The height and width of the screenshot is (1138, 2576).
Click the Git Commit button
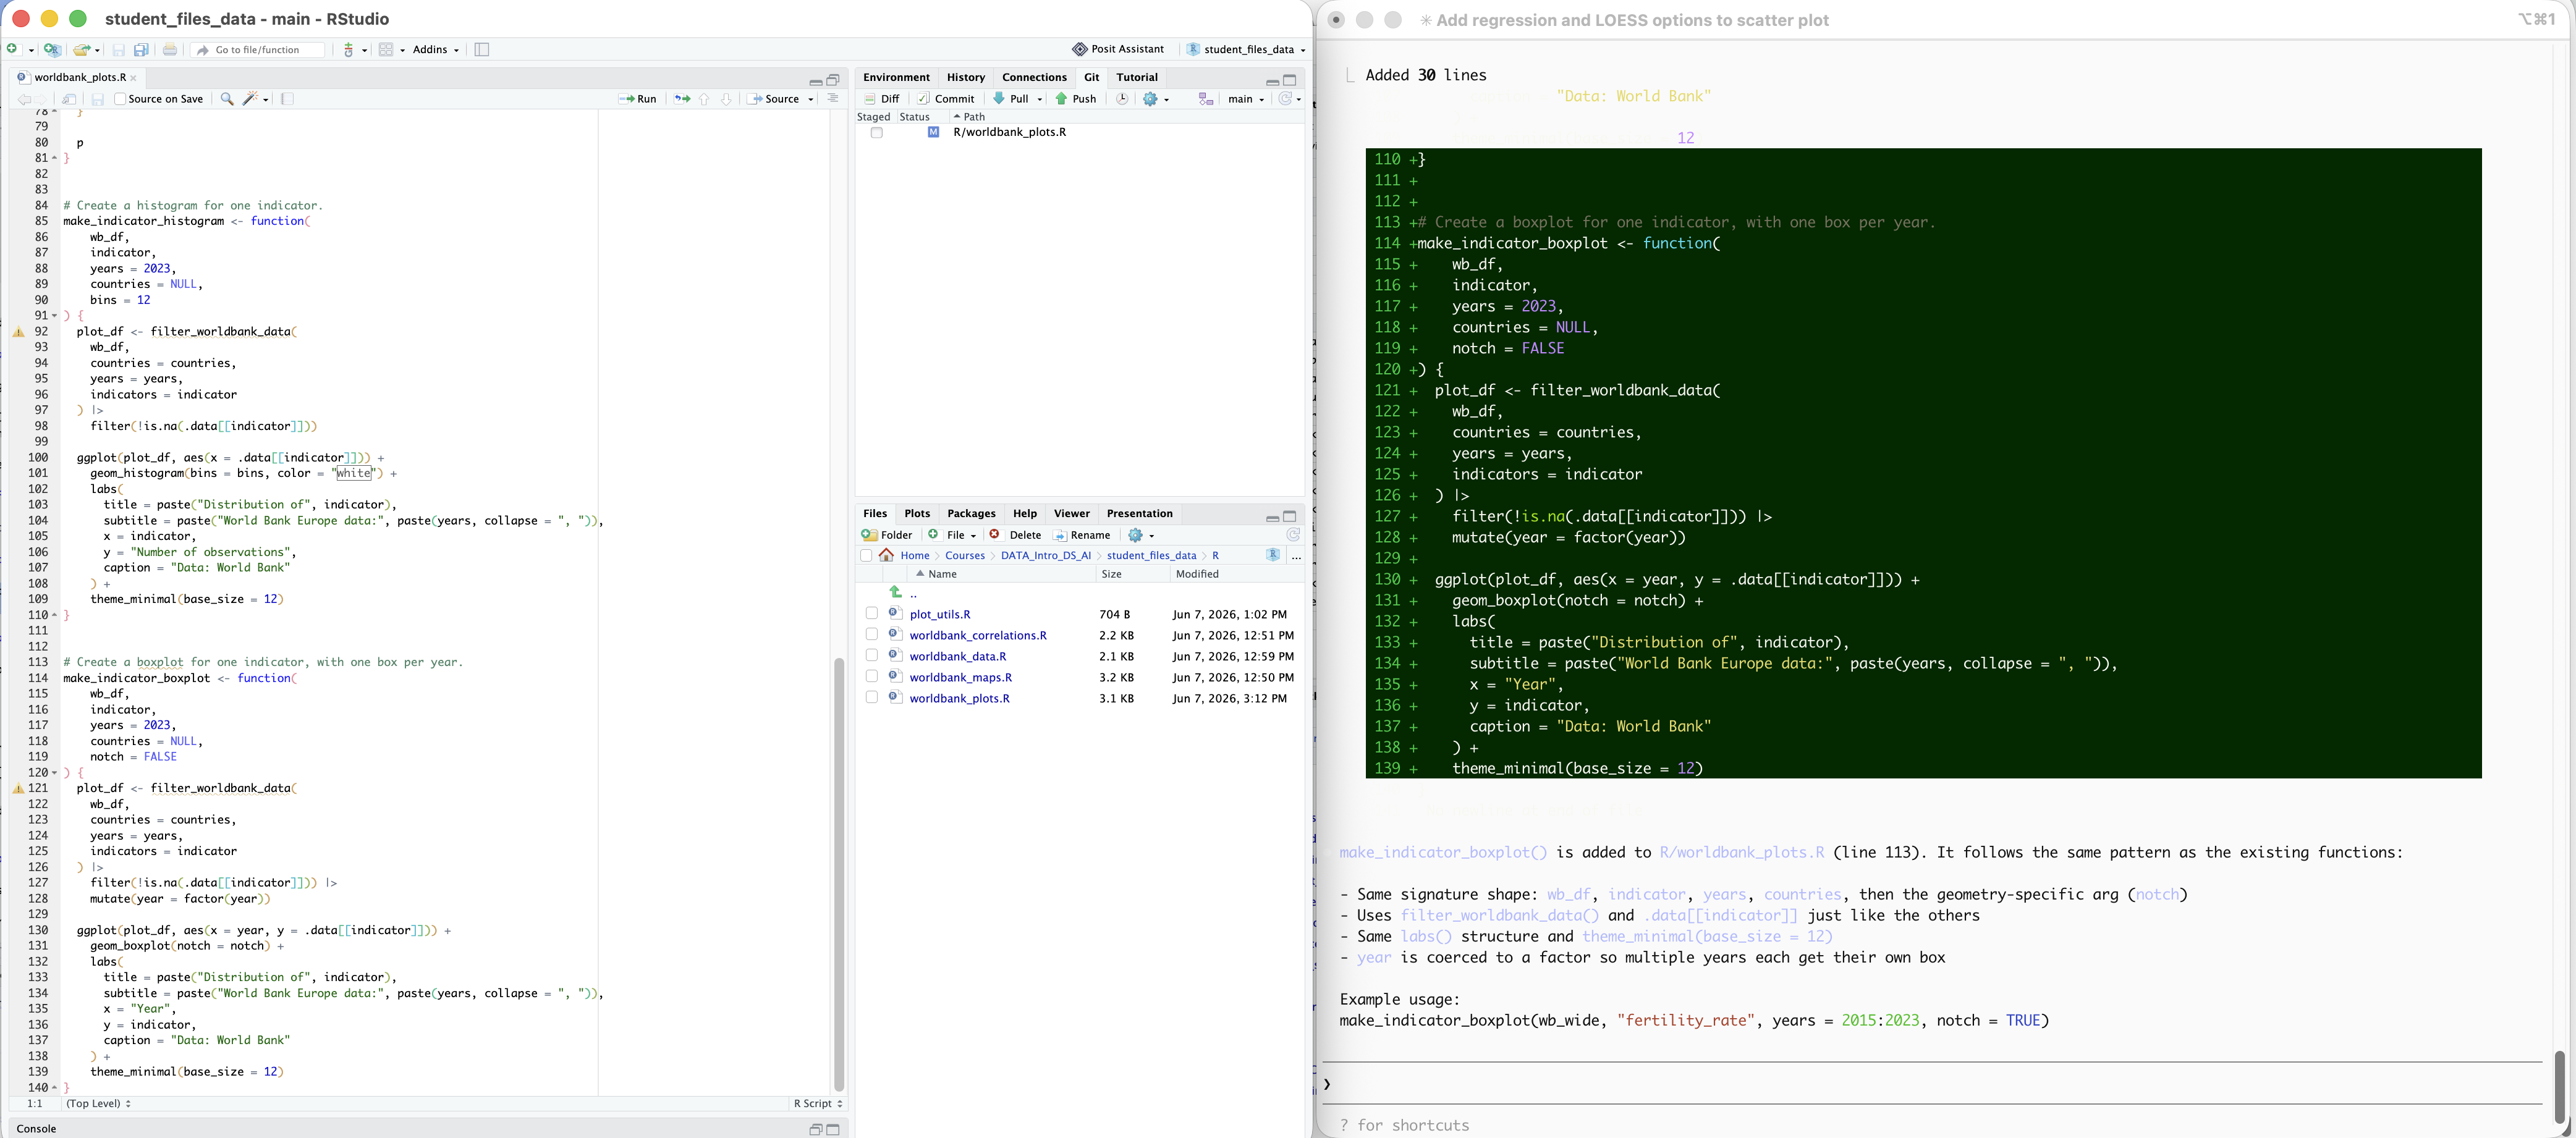(x=946, y=99)
